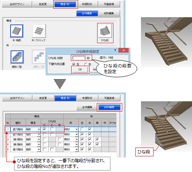Enable the 右 checkbox for 下壁作成位置
The image size is (192, 172).
(86, 64)
